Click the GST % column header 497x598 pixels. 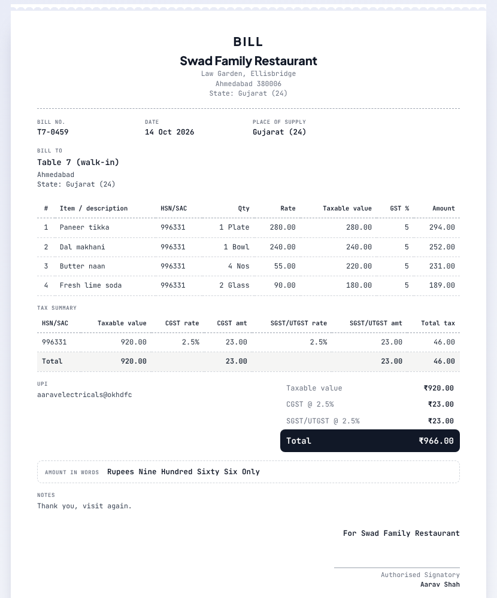tap(399, 208)
